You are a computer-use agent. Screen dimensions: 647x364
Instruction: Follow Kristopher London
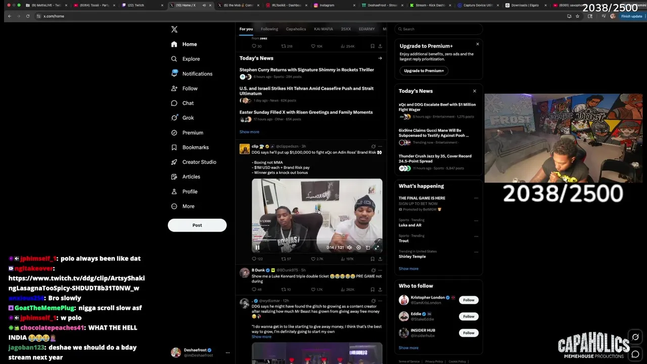coord(469,300)
